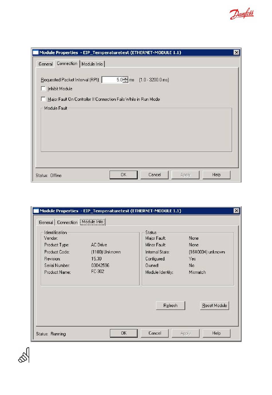Click Status: Offline text

[49, 175]
